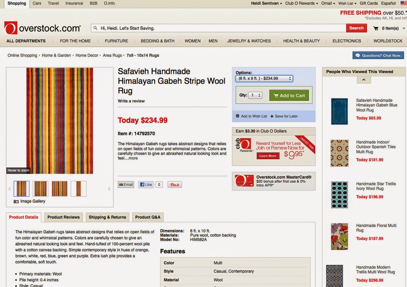The image size is (407, 287).
Task: Share product via Email button
Action: click(x=126, y=185)
